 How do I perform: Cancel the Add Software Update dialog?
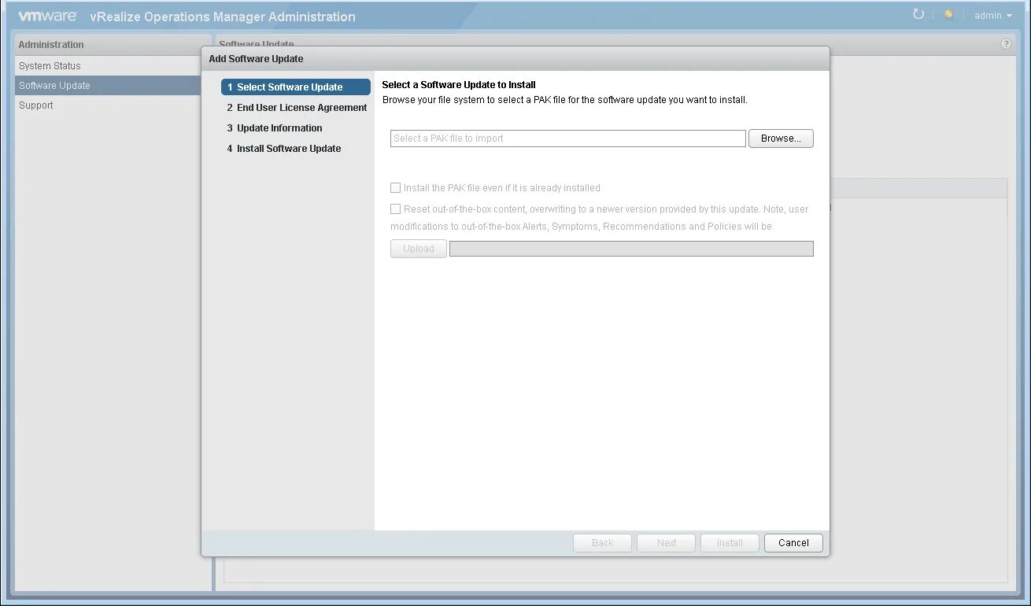[x=793, y=543]
